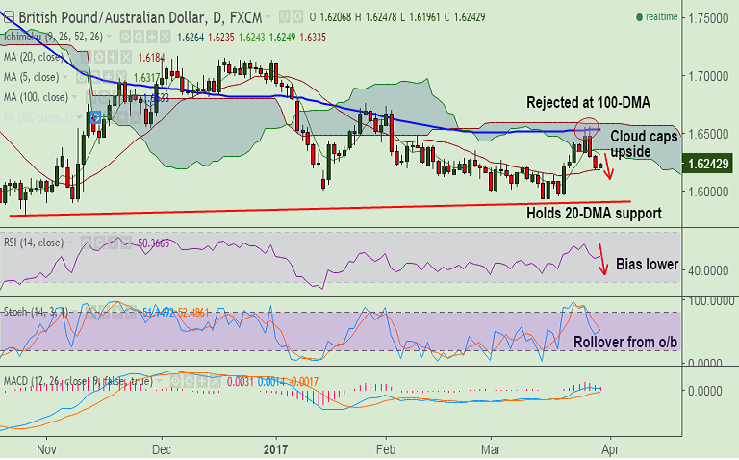
Task: Select the RSI (14, close) legend label
Action: [x=34, y=243]
